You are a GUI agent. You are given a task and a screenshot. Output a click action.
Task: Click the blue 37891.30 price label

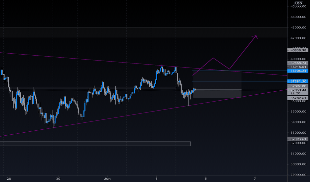(x=298, y=81)
